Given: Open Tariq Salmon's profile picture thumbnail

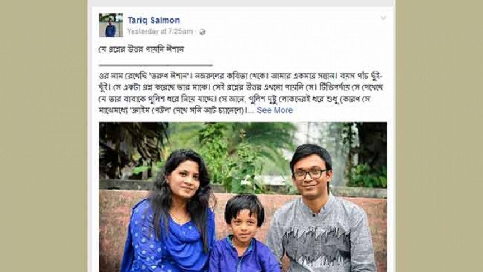Looking at the screenshot, I should point(111,25).
